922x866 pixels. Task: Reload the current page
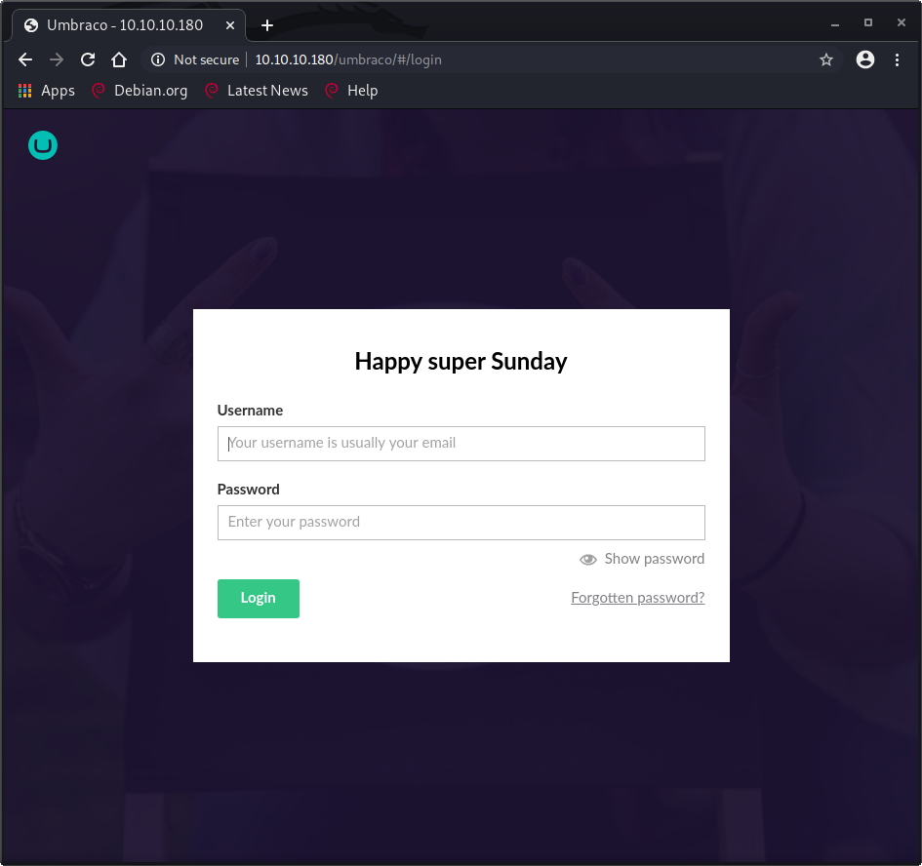[88, 59]
